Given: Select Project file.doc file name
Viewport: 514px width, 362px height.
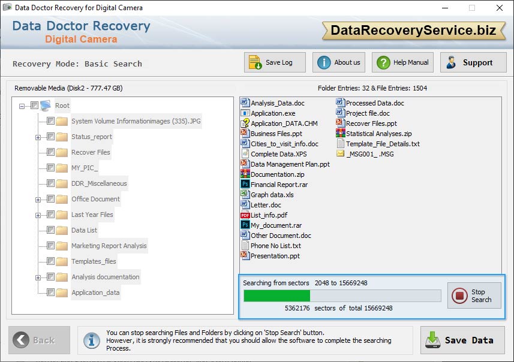Looking at the screenshot, I should click(368, 113).
